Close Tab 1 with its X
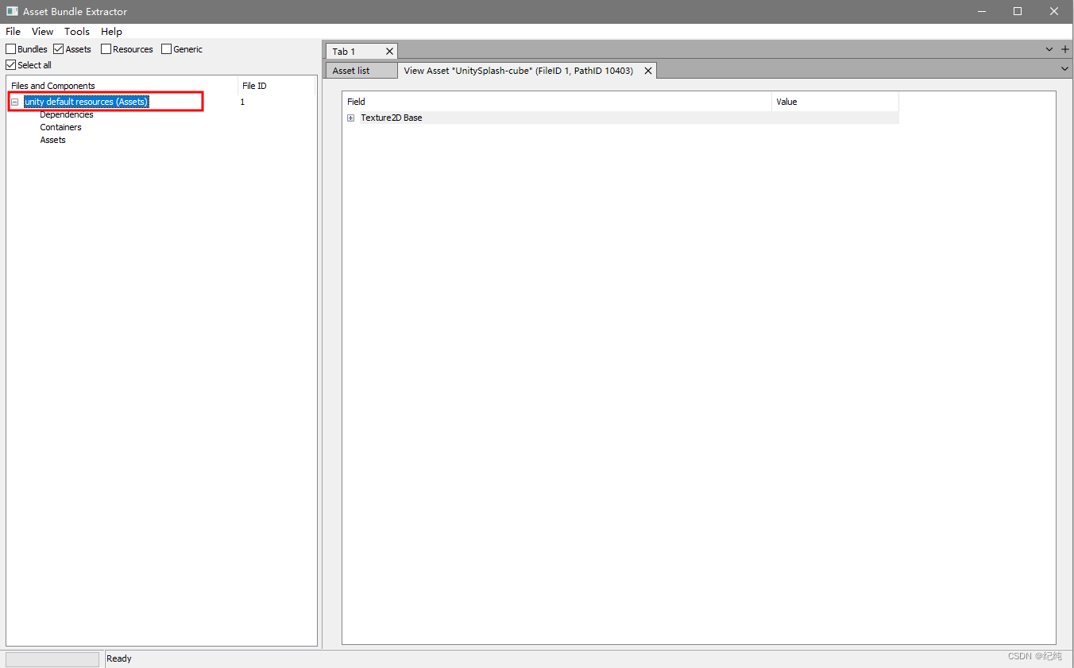The height and width of the screenshot is (668, 1074). point(389,52)
